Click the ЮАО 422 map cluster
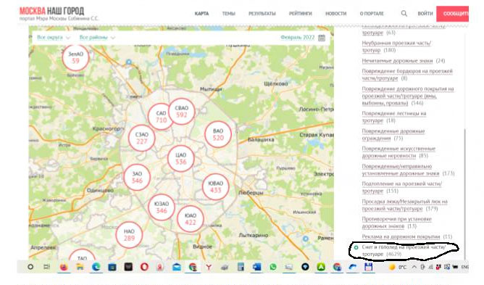Screen dimensions: 484x285 (x=191, y=219)
